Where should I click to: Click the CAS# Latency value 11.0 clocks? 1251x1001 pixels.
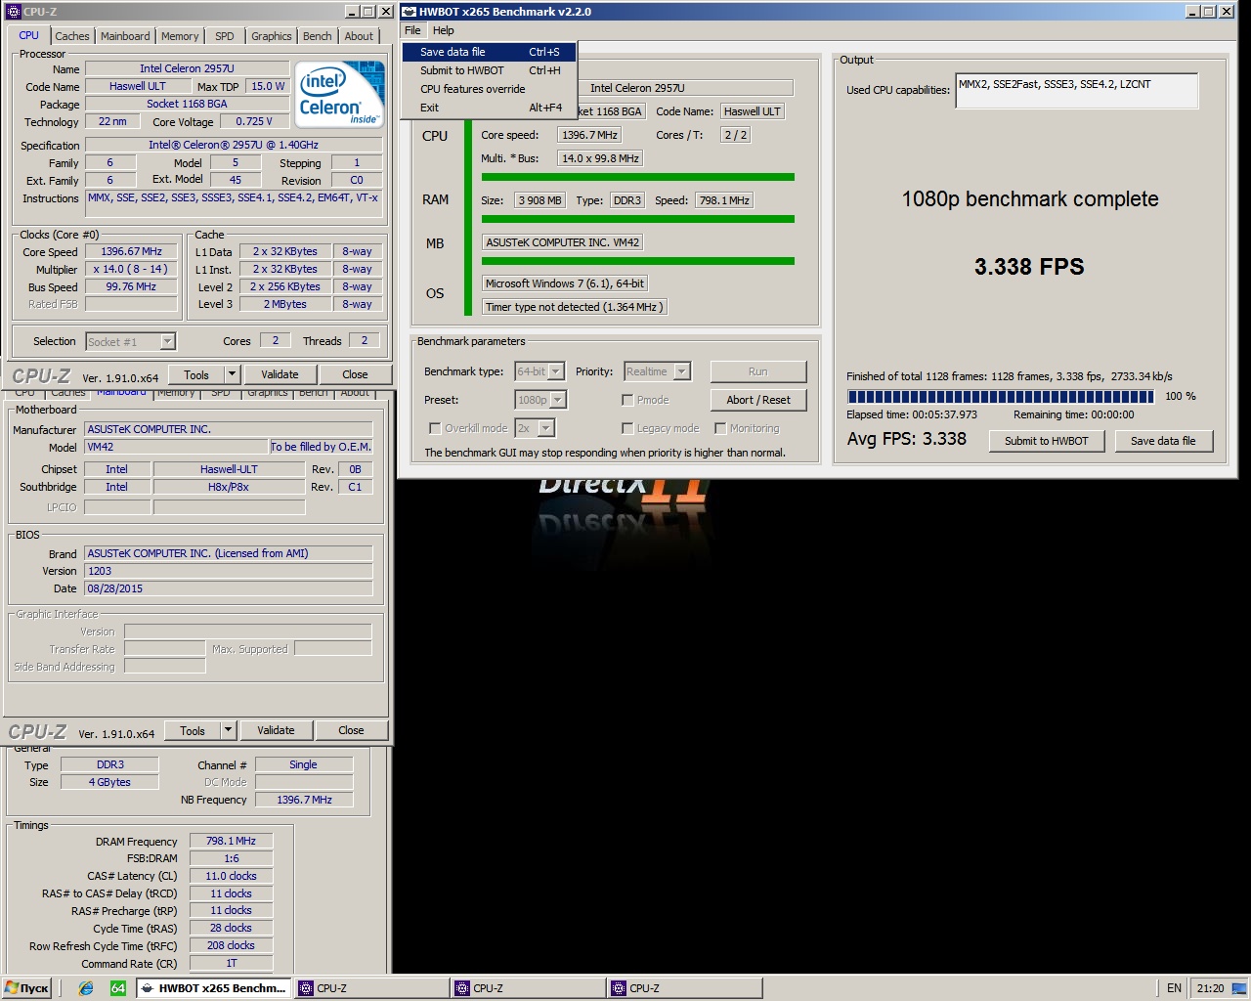pyautogui.click(x=231, y=876)
